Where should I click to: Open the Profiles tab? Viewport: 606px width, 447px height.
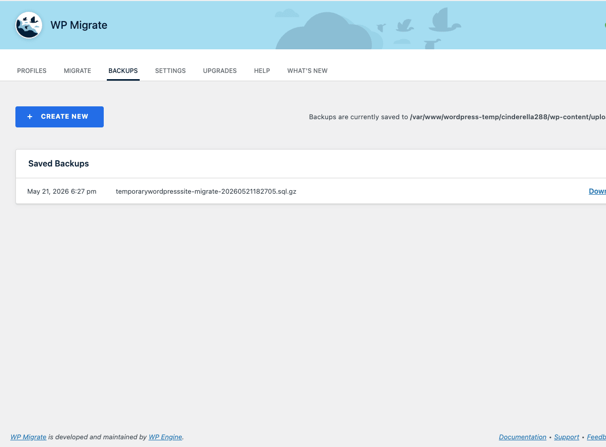[32, 71]
